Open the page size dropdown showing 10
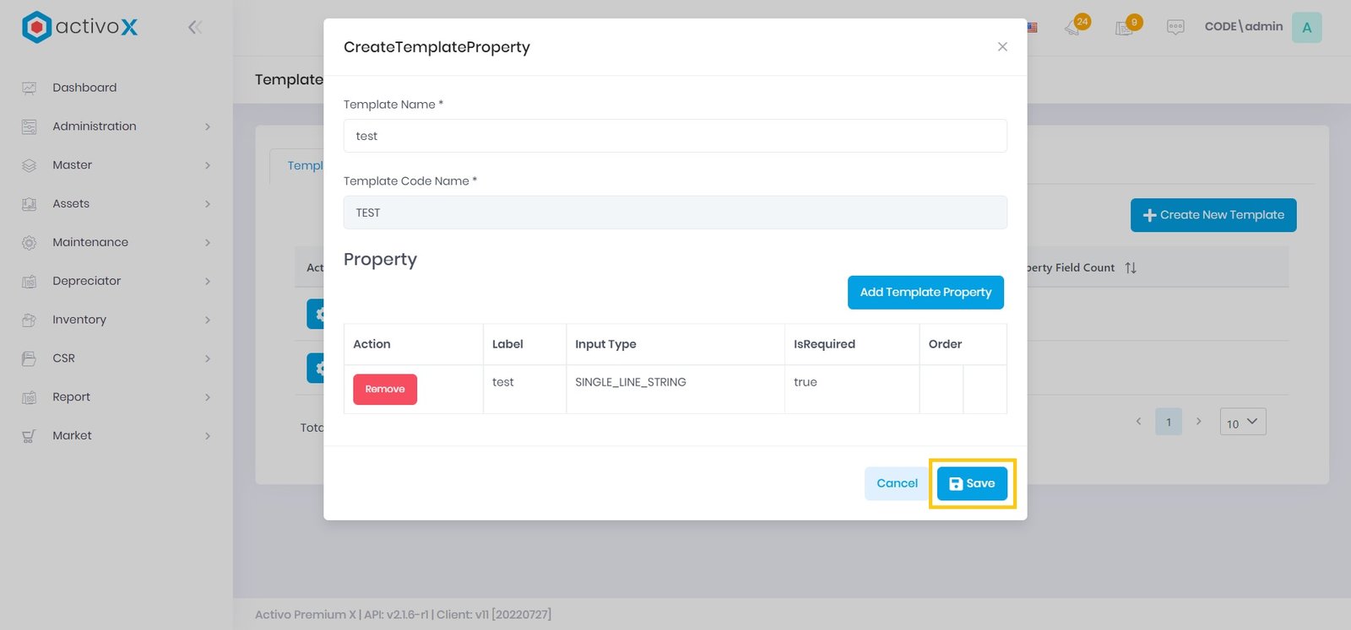 pyautogui.click(x=1242, y=423)
